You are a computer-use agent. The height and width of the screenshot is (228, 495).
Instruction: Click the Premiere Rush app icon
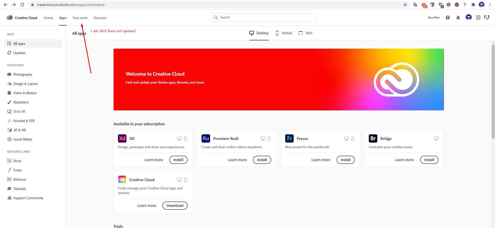pyautogui.click(x=206, y=138)
